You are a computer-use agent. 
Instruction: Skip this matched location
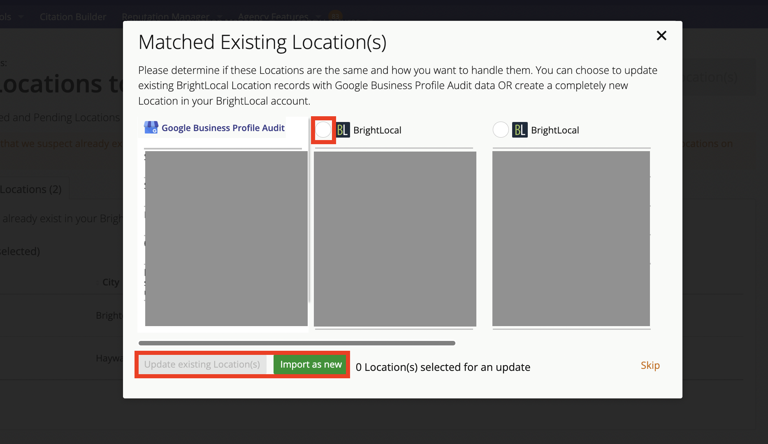[x=650, y=365]
